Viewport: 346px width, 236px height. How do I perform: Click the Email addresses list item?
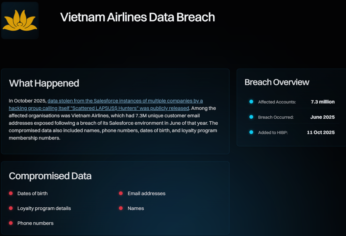[147, 194]
